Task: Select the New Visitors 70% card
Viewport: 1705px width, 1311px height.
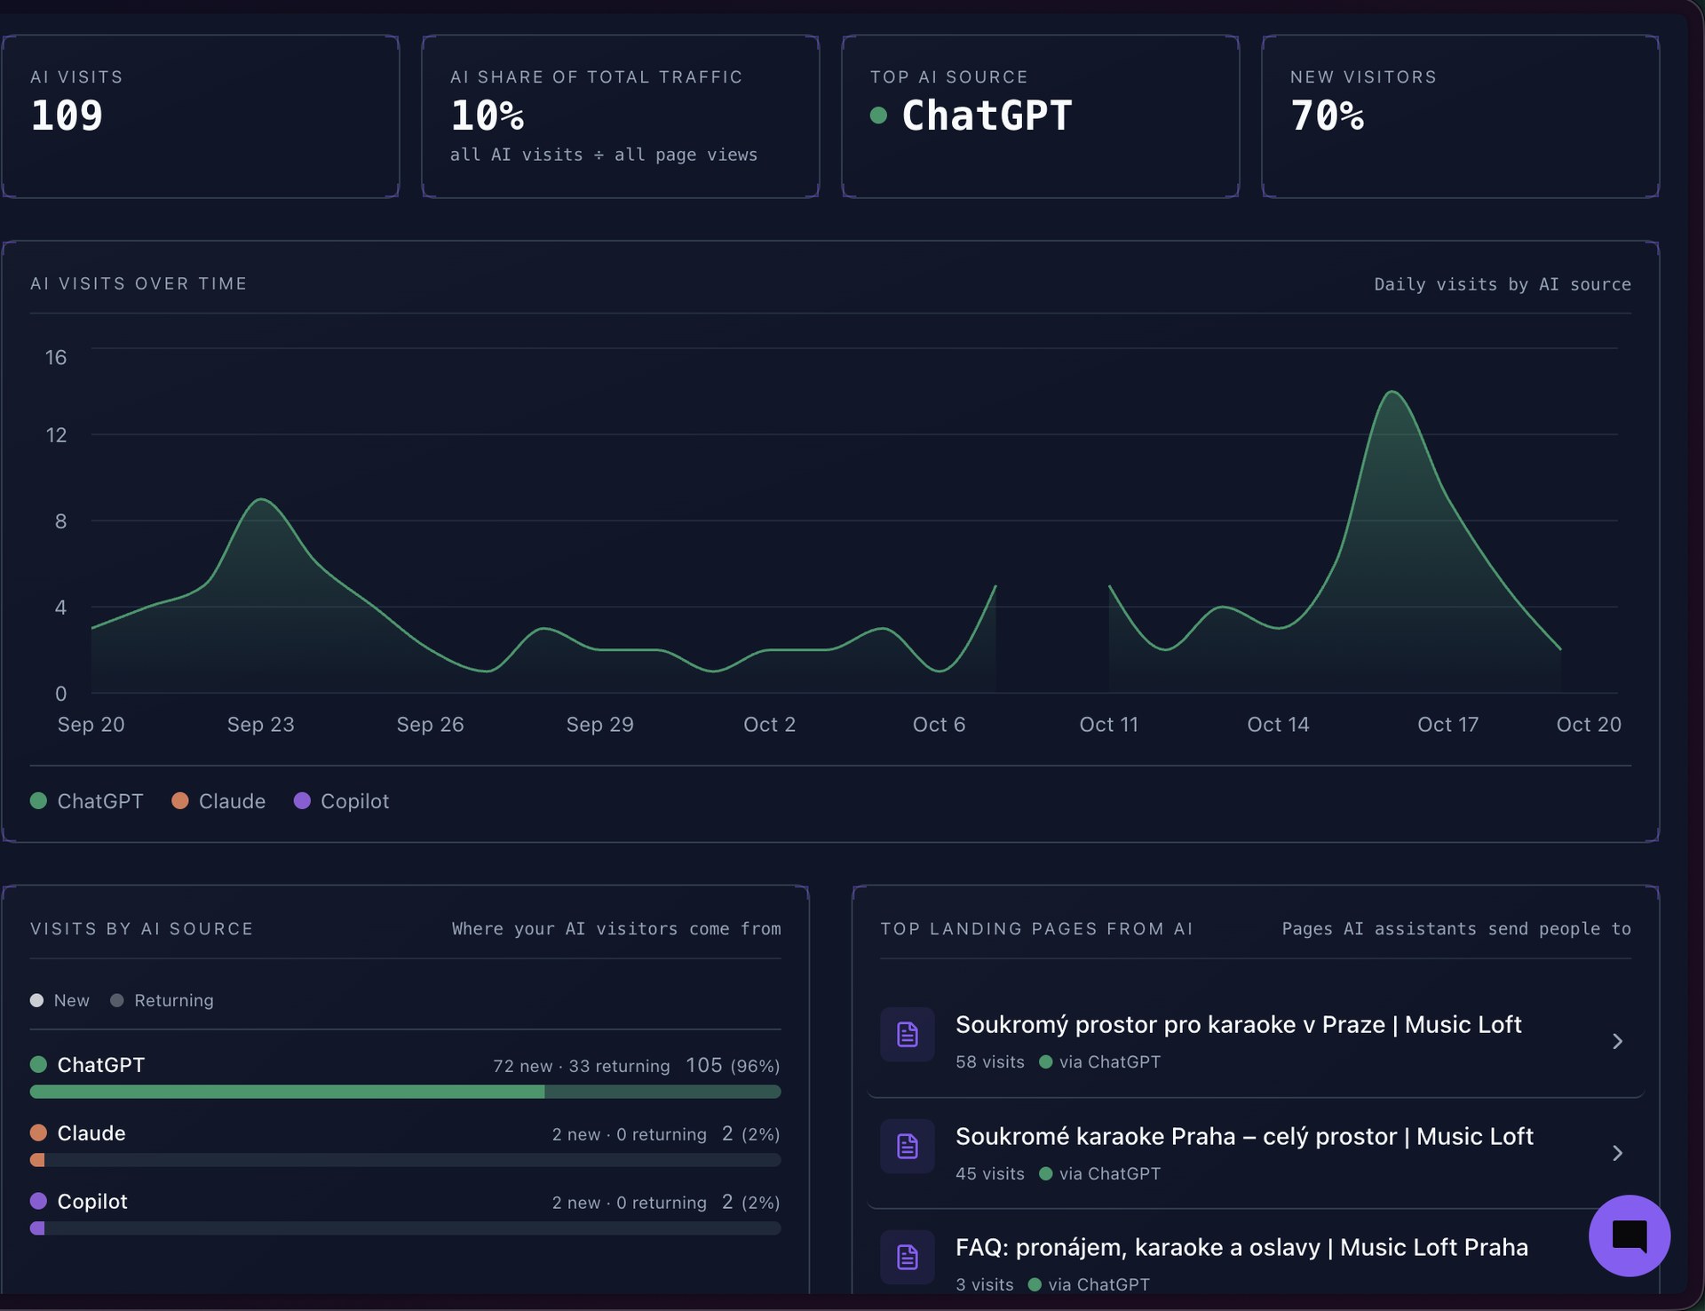Action: [x=1461, y=116]
